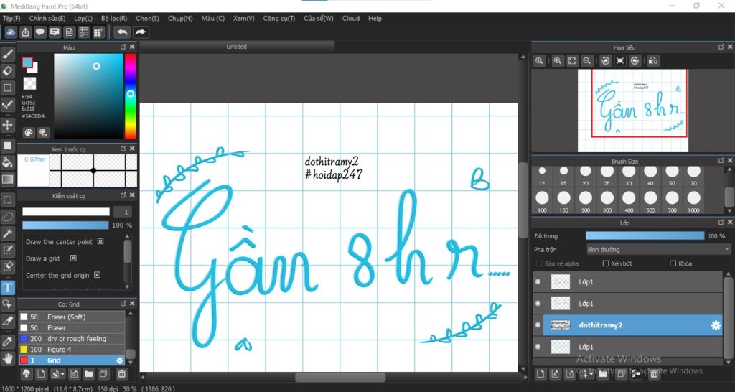735x392 pixels.
Task: Float the Hoa tiêu panel with popout icon
Action: [721, 47]
